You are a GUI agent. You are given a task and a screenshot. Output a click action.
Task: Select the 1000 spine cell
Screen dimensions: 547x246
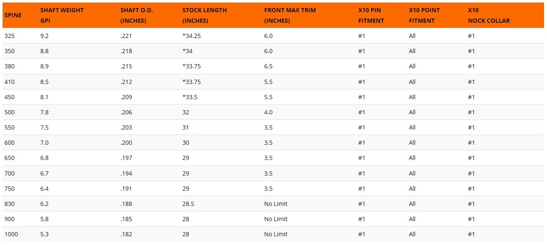coord(11,234)
